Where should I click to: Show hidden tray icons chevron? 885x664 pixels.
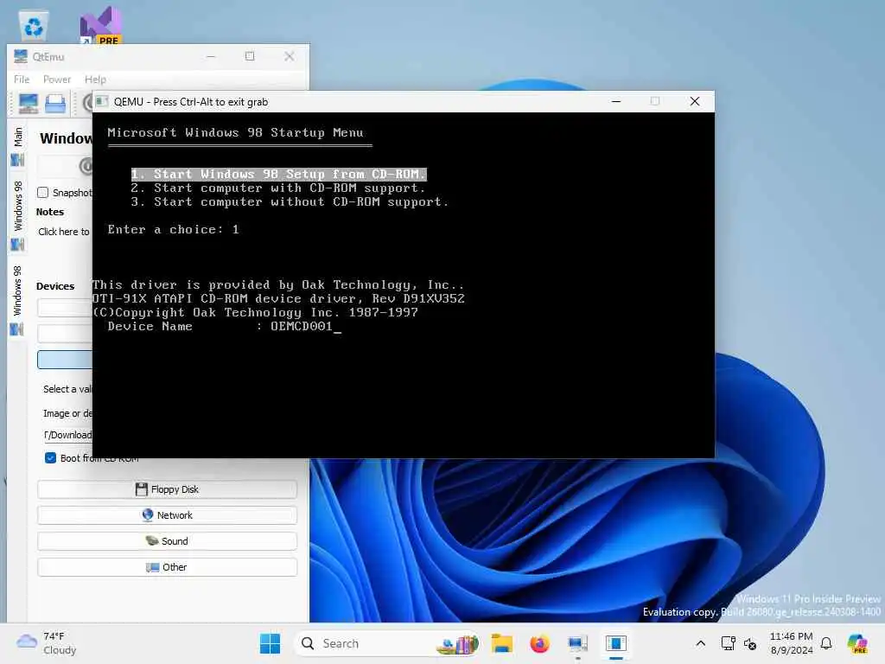[700, 643]
